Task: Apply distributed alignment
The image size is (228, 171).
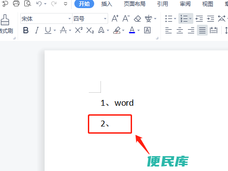Action: click(x=214, y=30)
